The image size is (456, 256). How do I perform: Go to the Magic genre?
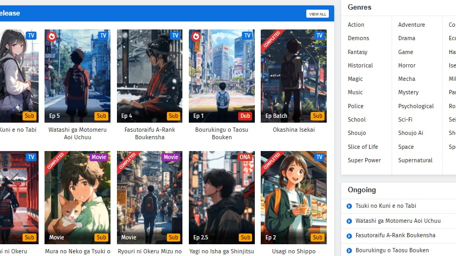(x=355, y=79)
